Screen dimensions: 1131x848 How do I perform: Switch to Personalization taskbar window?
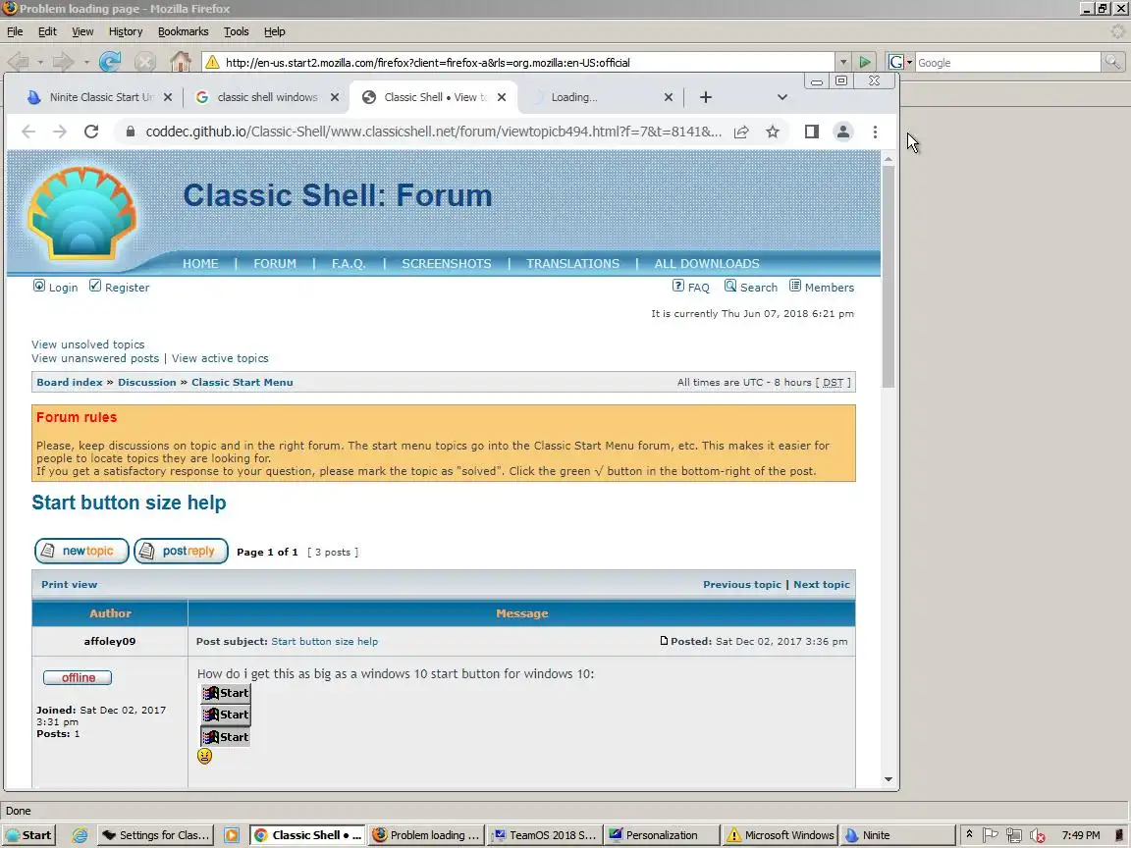point(662,835)
